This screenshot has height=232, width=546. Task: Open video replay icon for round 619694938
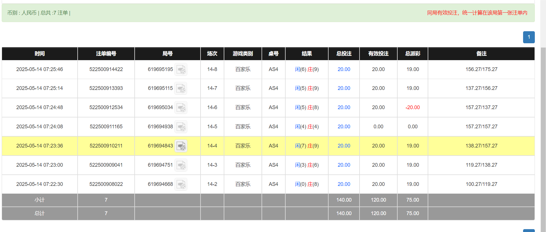pos(181,127)
